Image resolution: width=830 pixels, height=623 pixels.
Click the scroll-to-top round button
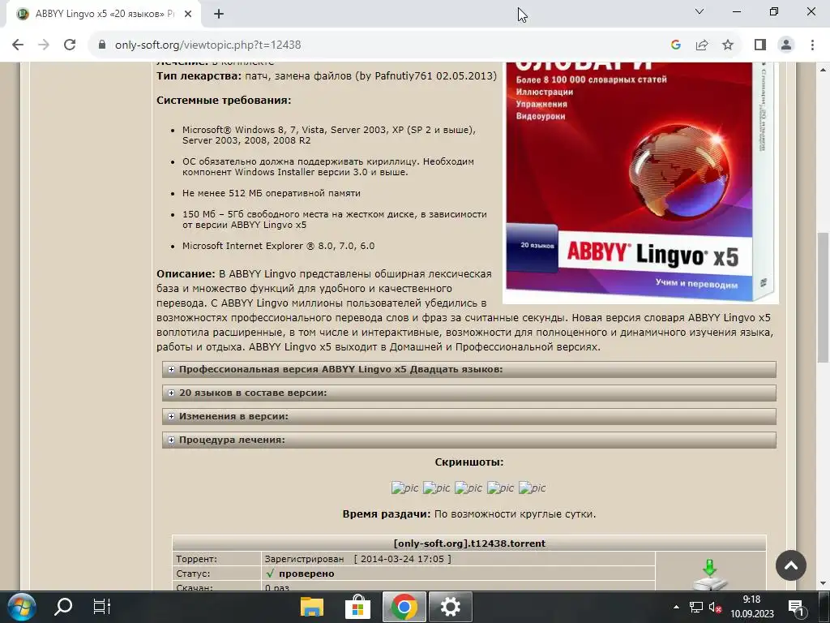click(791, 565)
